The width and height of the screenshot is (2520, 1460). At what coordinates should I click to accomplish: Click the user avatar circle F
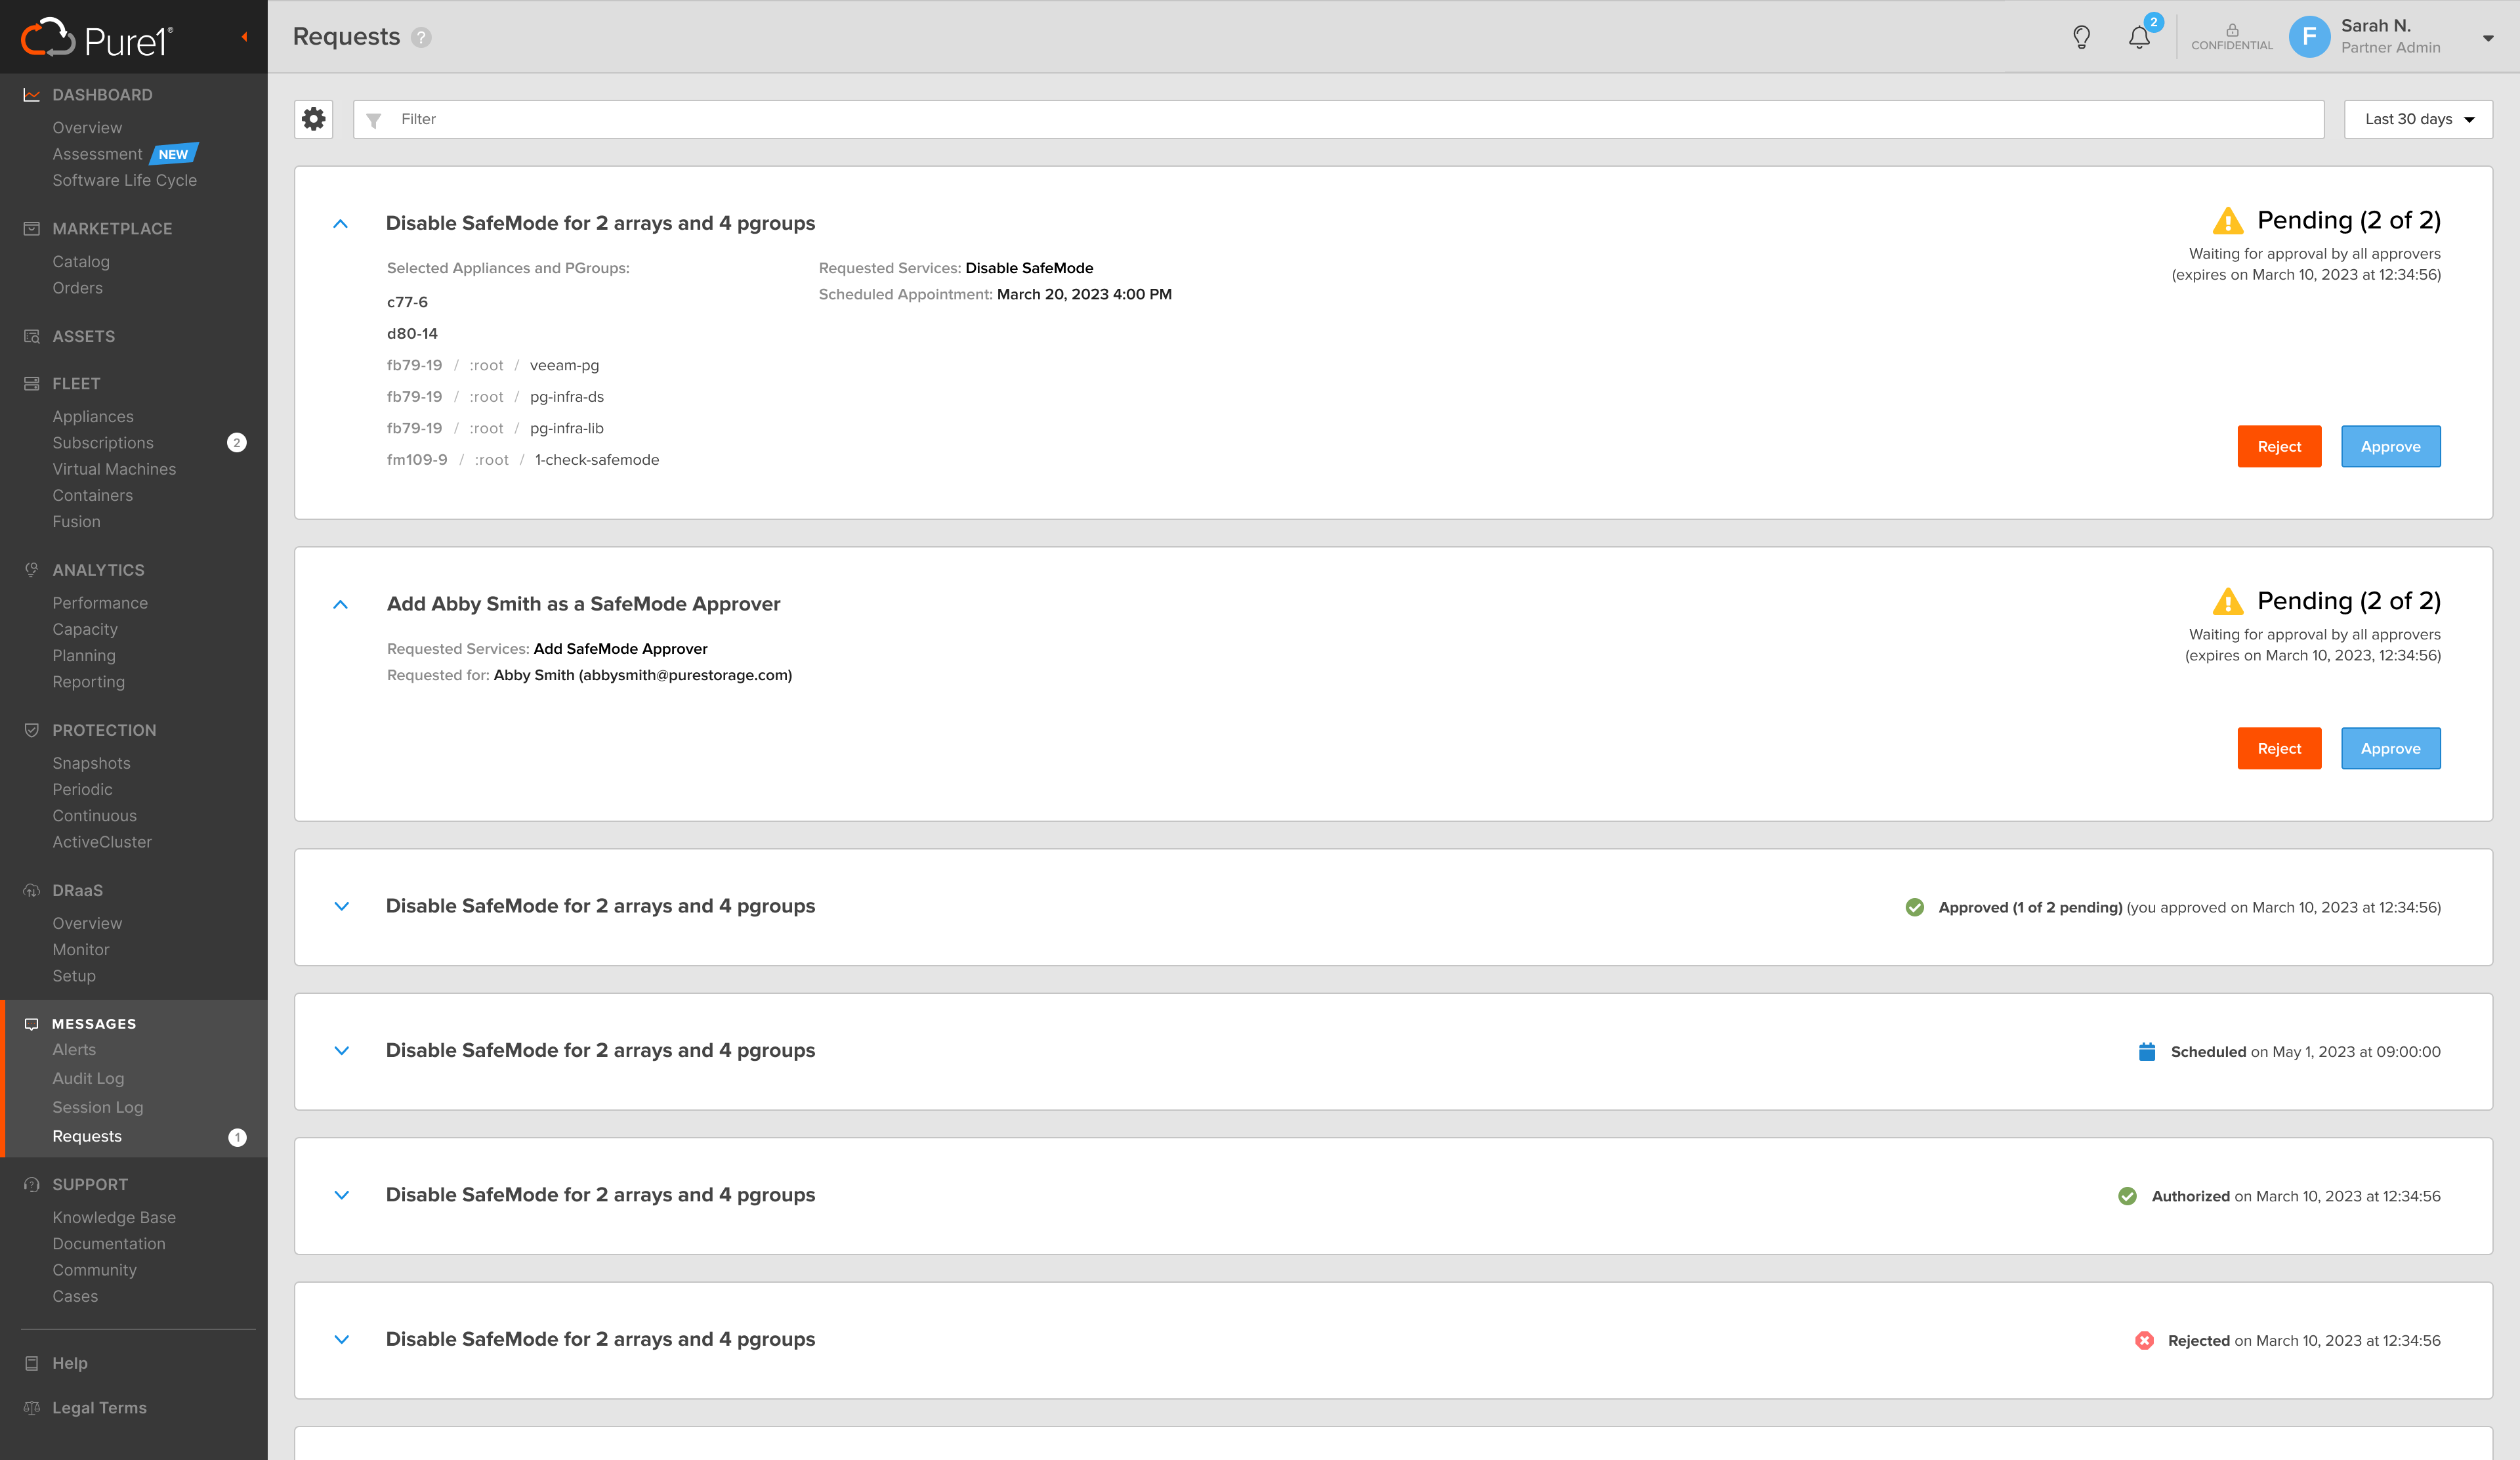click(2309, 37)
